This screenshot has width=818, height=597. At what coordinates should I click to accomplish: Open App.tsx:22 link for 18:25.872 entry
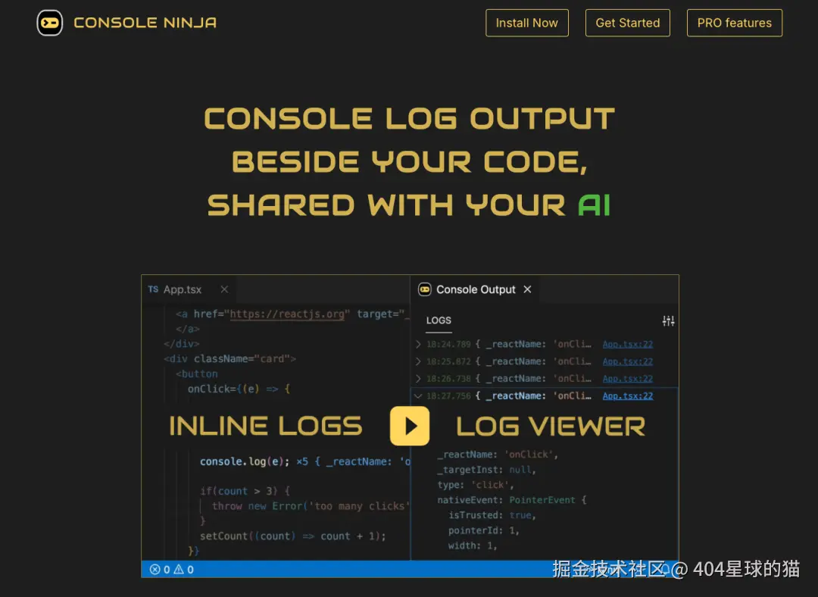point(628,361)
